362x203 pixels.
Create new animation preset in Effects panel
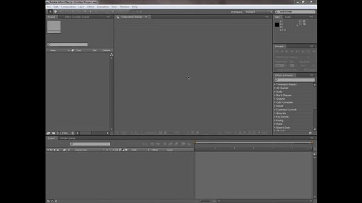click(310, 133)
